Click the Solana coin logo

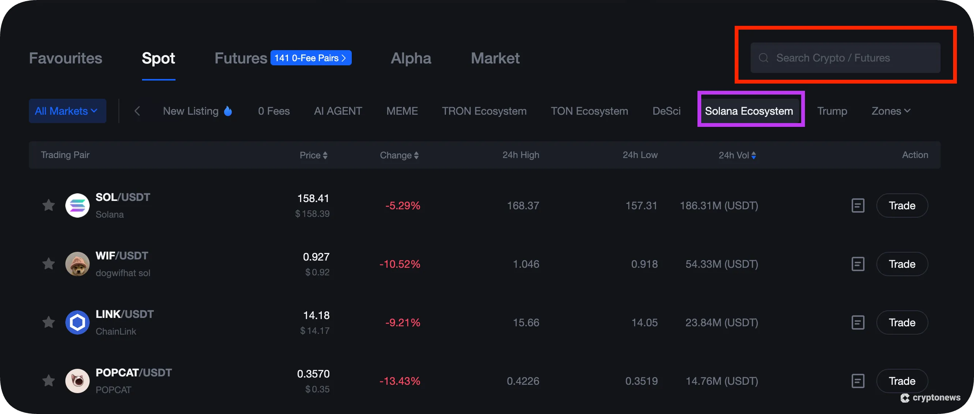[x=77, y=205]
